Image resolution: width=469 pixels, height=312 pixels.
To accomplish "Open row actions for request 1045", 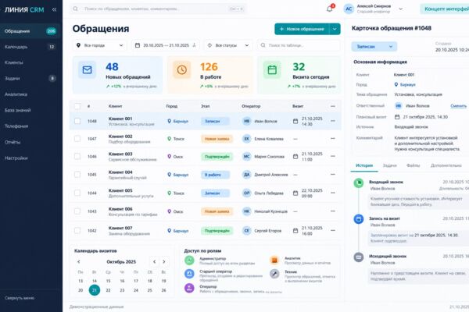I will click(333, 175).
